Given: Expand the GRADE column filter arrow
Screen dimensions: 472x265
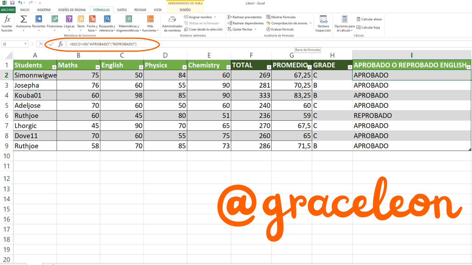Looking at the screenshot, I should [350, 67].
